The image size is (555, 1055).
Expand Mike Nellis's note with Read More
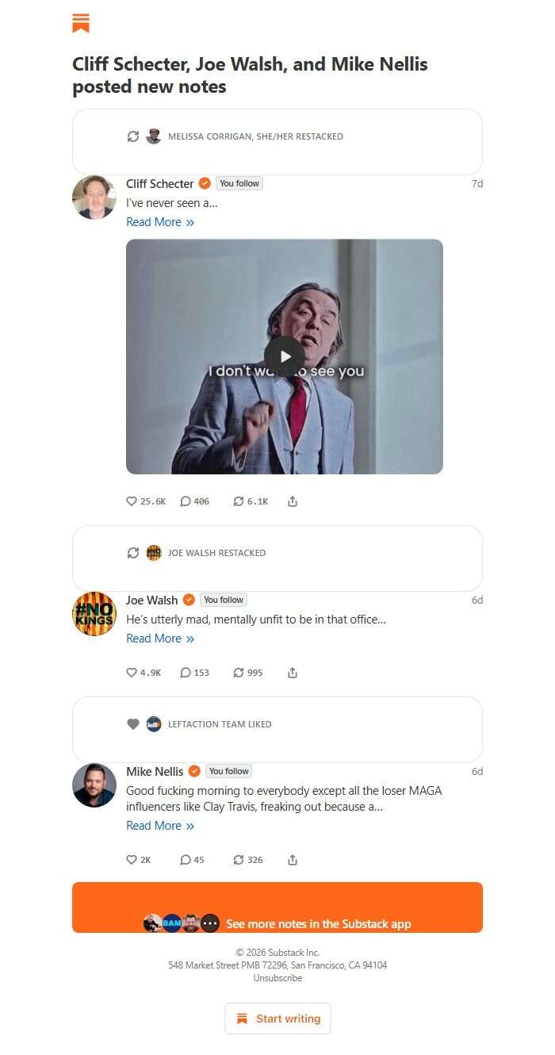coord(159,826)
